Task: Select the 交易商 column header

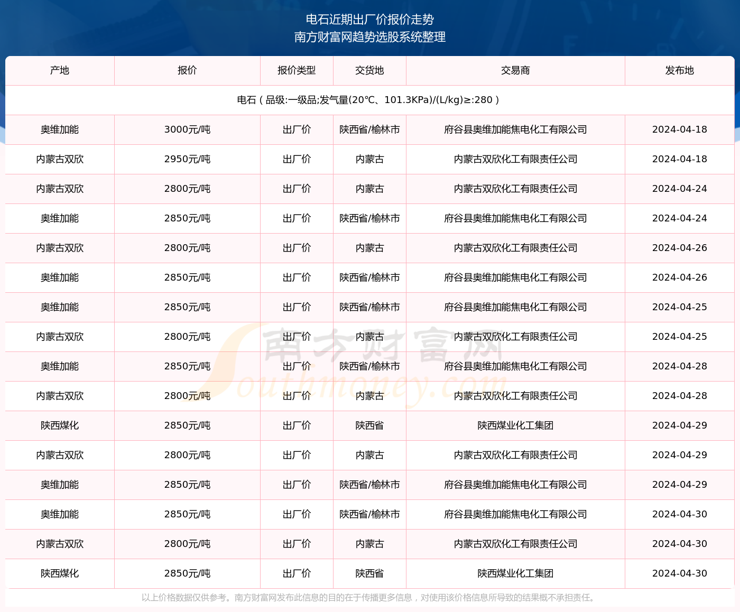Action: pyautogui.click(x=515, y=70)
